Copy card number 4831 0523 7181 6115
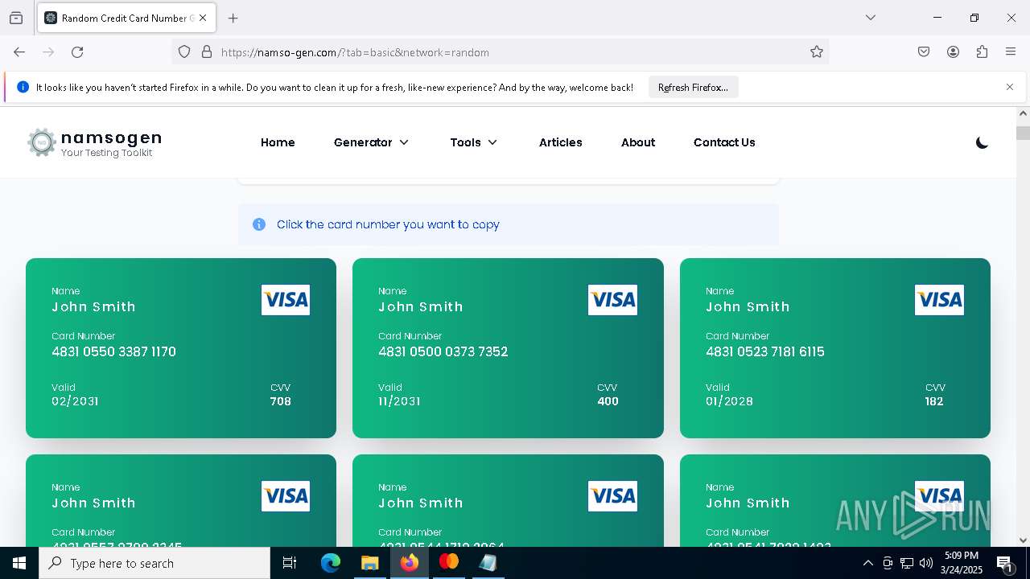This screenshot has height=579, width=1030. coord(765,351)
